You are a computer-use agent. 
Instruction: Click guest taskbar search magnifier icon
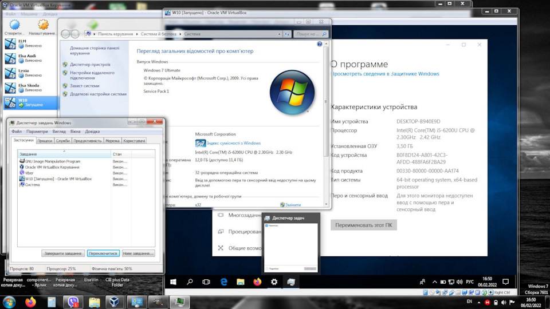(x=190, y=282)
